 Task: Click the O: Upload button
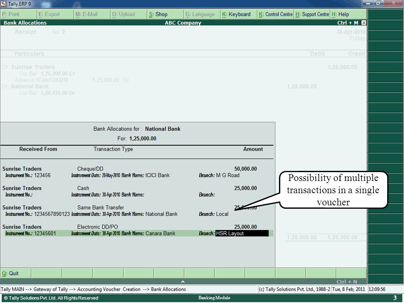[129, 14]
